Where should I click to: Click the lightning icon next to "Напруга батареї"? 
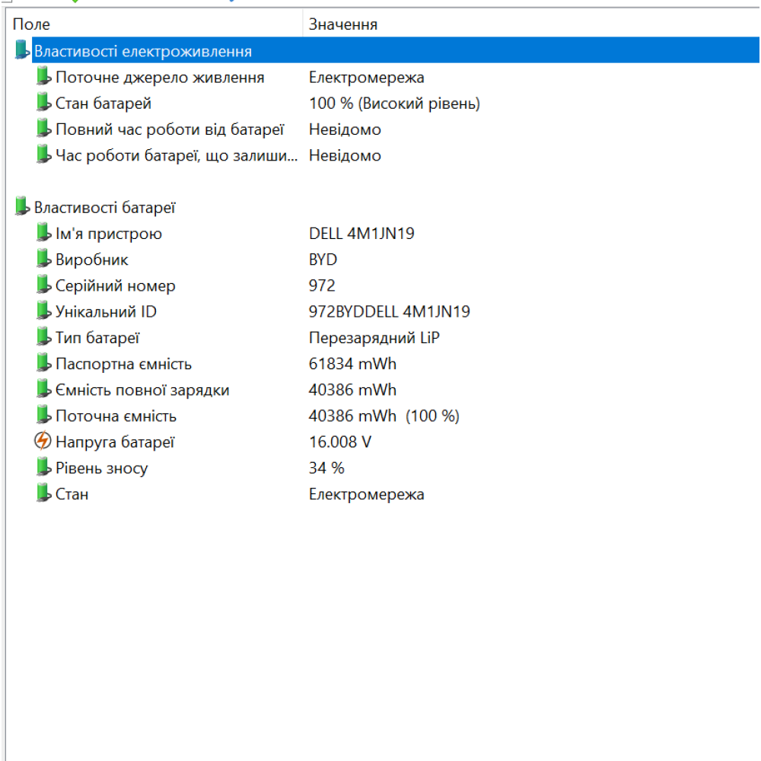coord(43,441)
